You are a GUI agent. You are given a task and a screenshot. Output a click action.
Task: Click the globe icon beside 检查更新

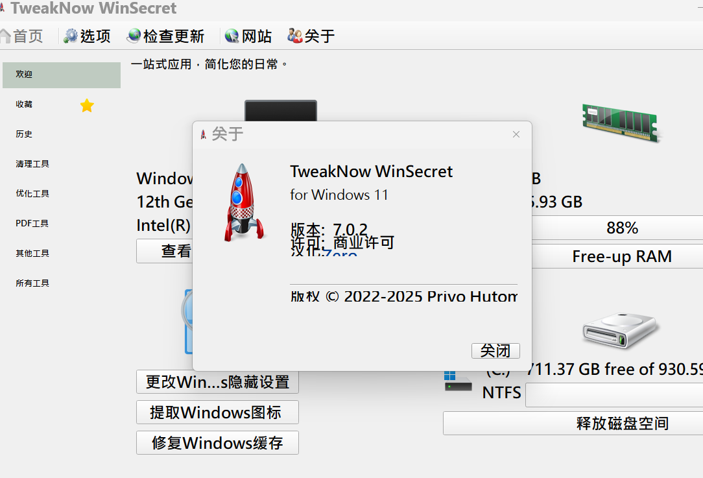tap(134, 36)
